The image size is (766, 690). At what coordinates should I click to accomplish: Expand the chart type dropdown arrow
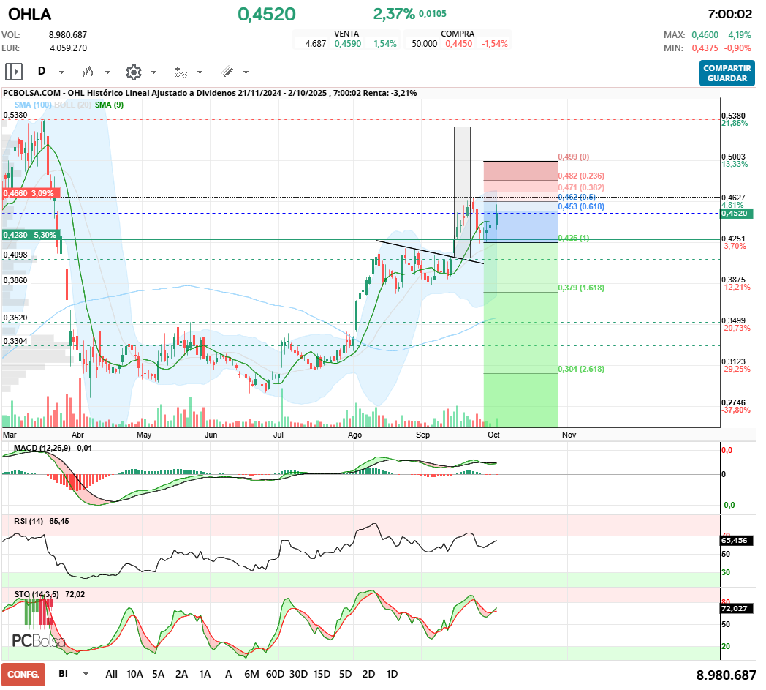point(108,72)
